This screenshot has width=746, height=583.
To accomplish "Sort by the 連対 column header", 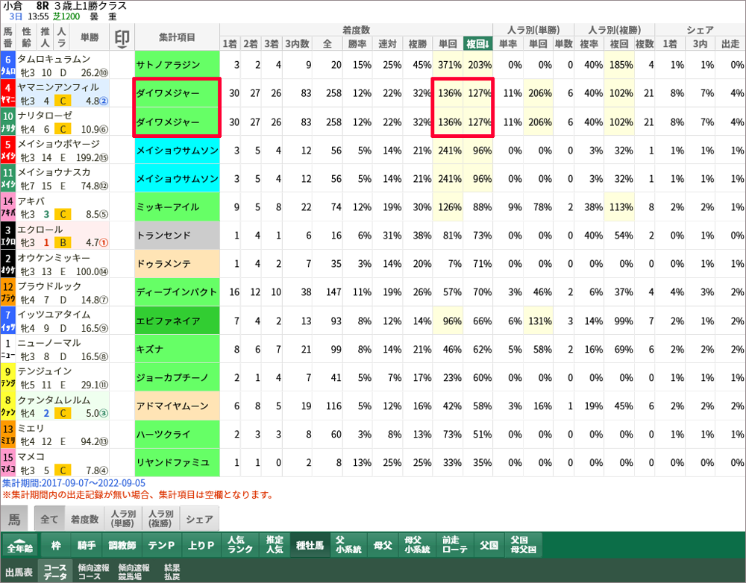I will (x=388, y=44).
